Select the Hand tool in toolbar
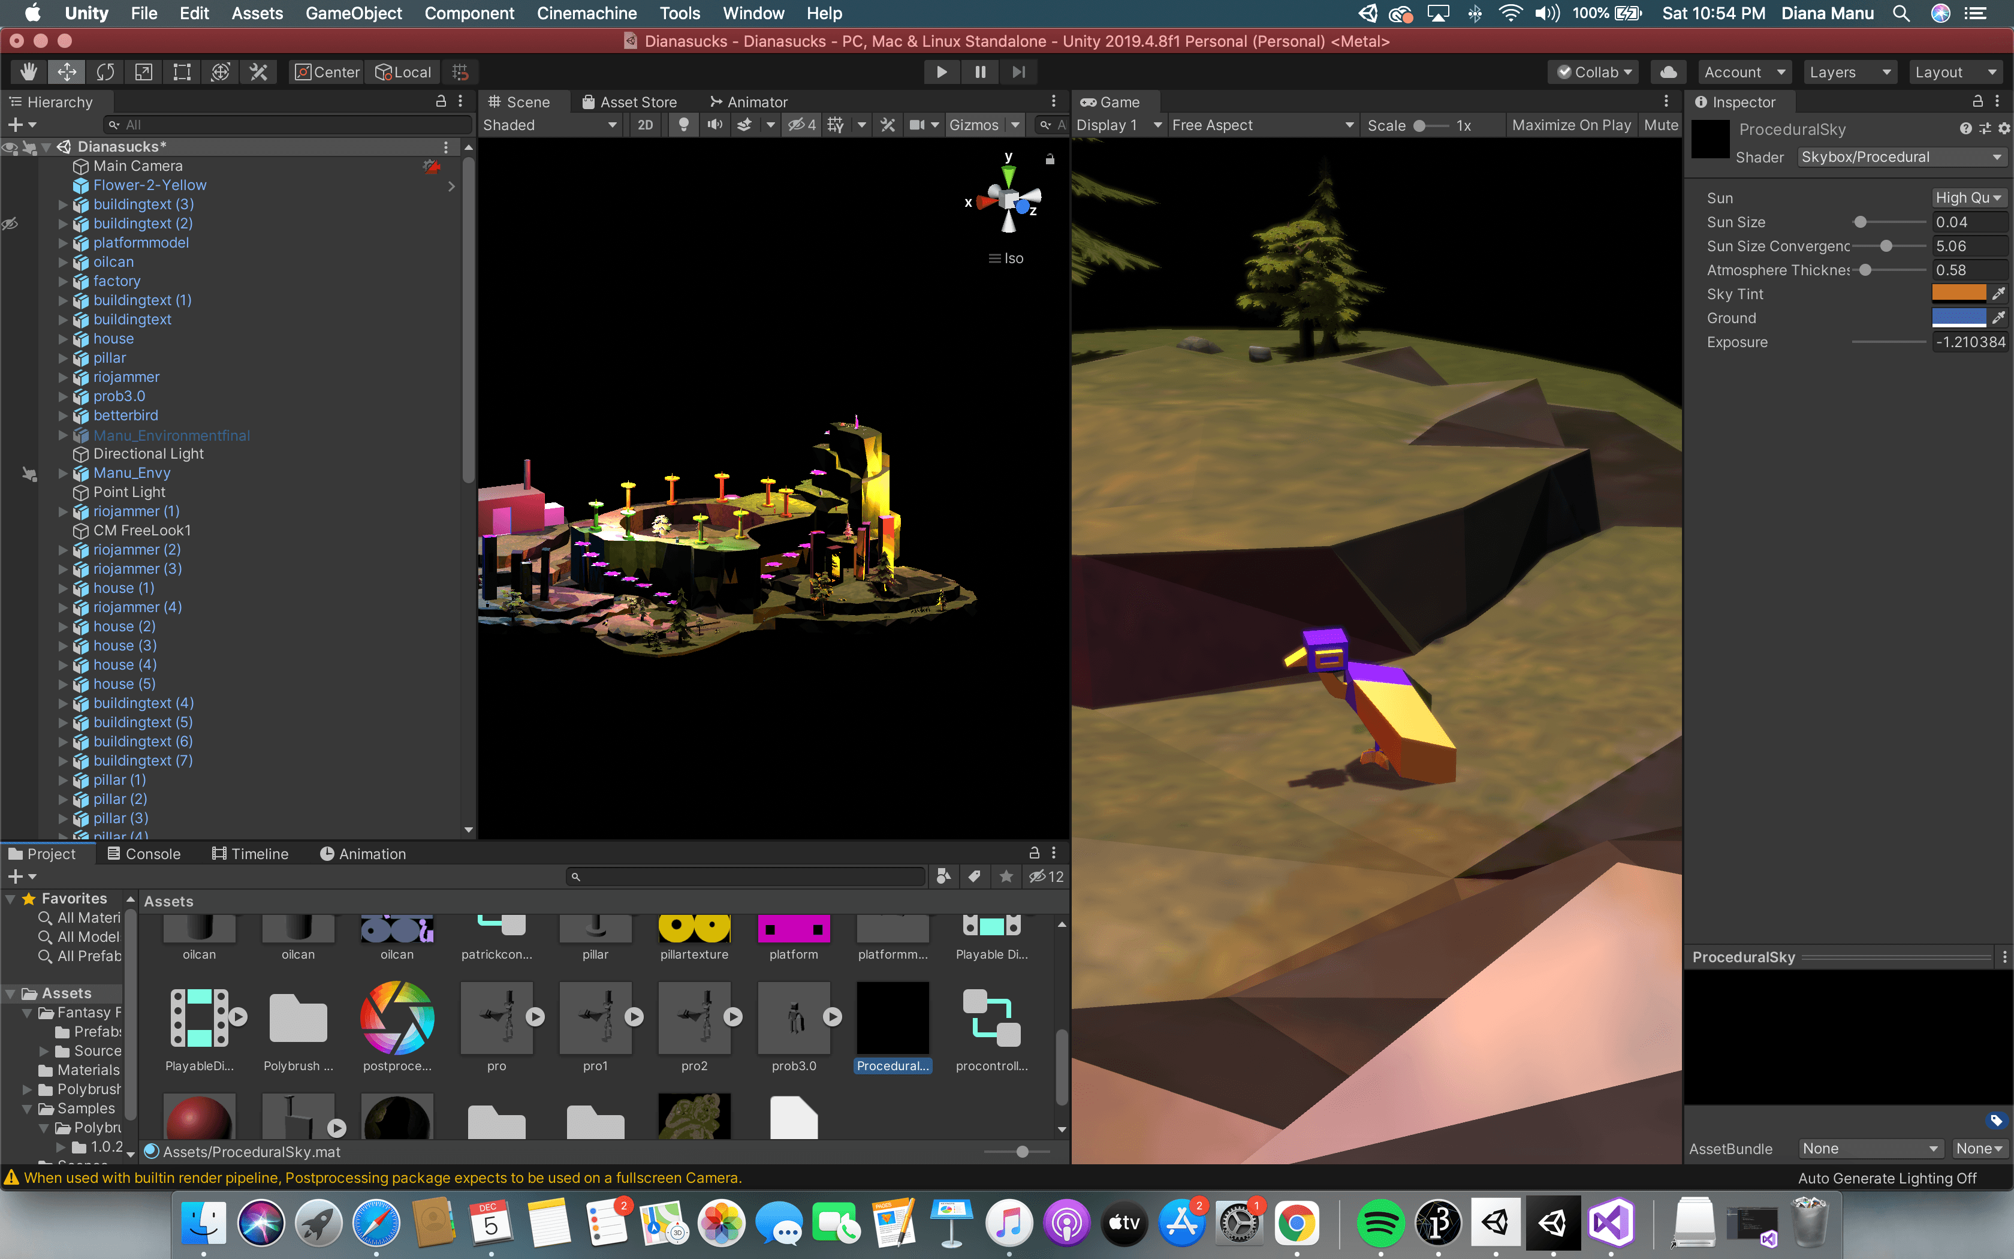Screen dimensions: 2014x1259 coord(29,73)
